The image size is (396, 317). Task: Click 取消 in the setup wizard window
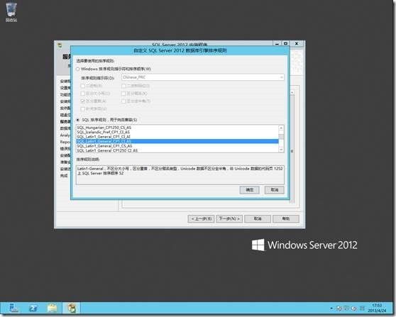point(258,218)
